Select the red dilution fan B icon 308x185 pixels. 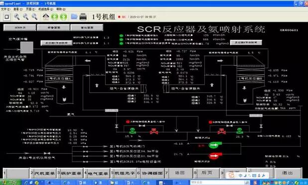tap(215, 156)
